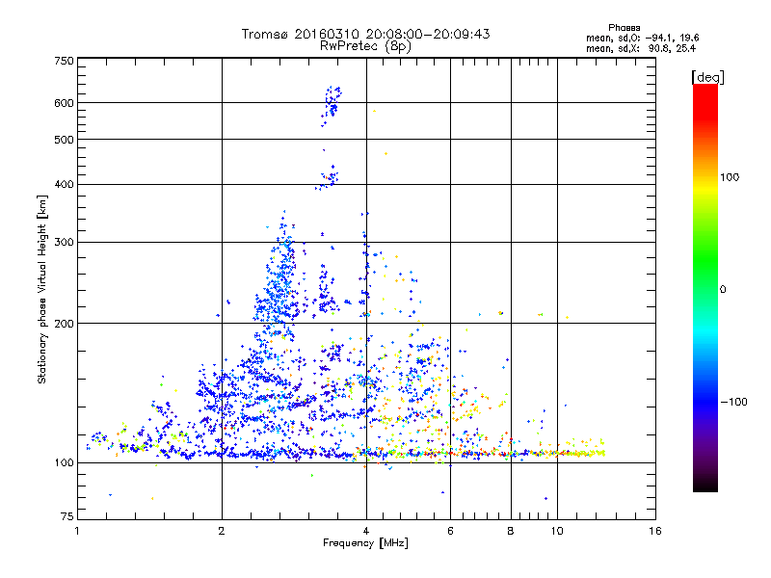Click the y-axis tick label '200'
Viewport: 771px width, 578px height.
65,324
